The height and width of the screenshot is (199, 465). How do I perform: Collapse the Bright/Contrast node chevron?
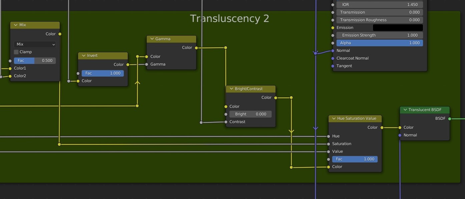(x=231, y=89)
